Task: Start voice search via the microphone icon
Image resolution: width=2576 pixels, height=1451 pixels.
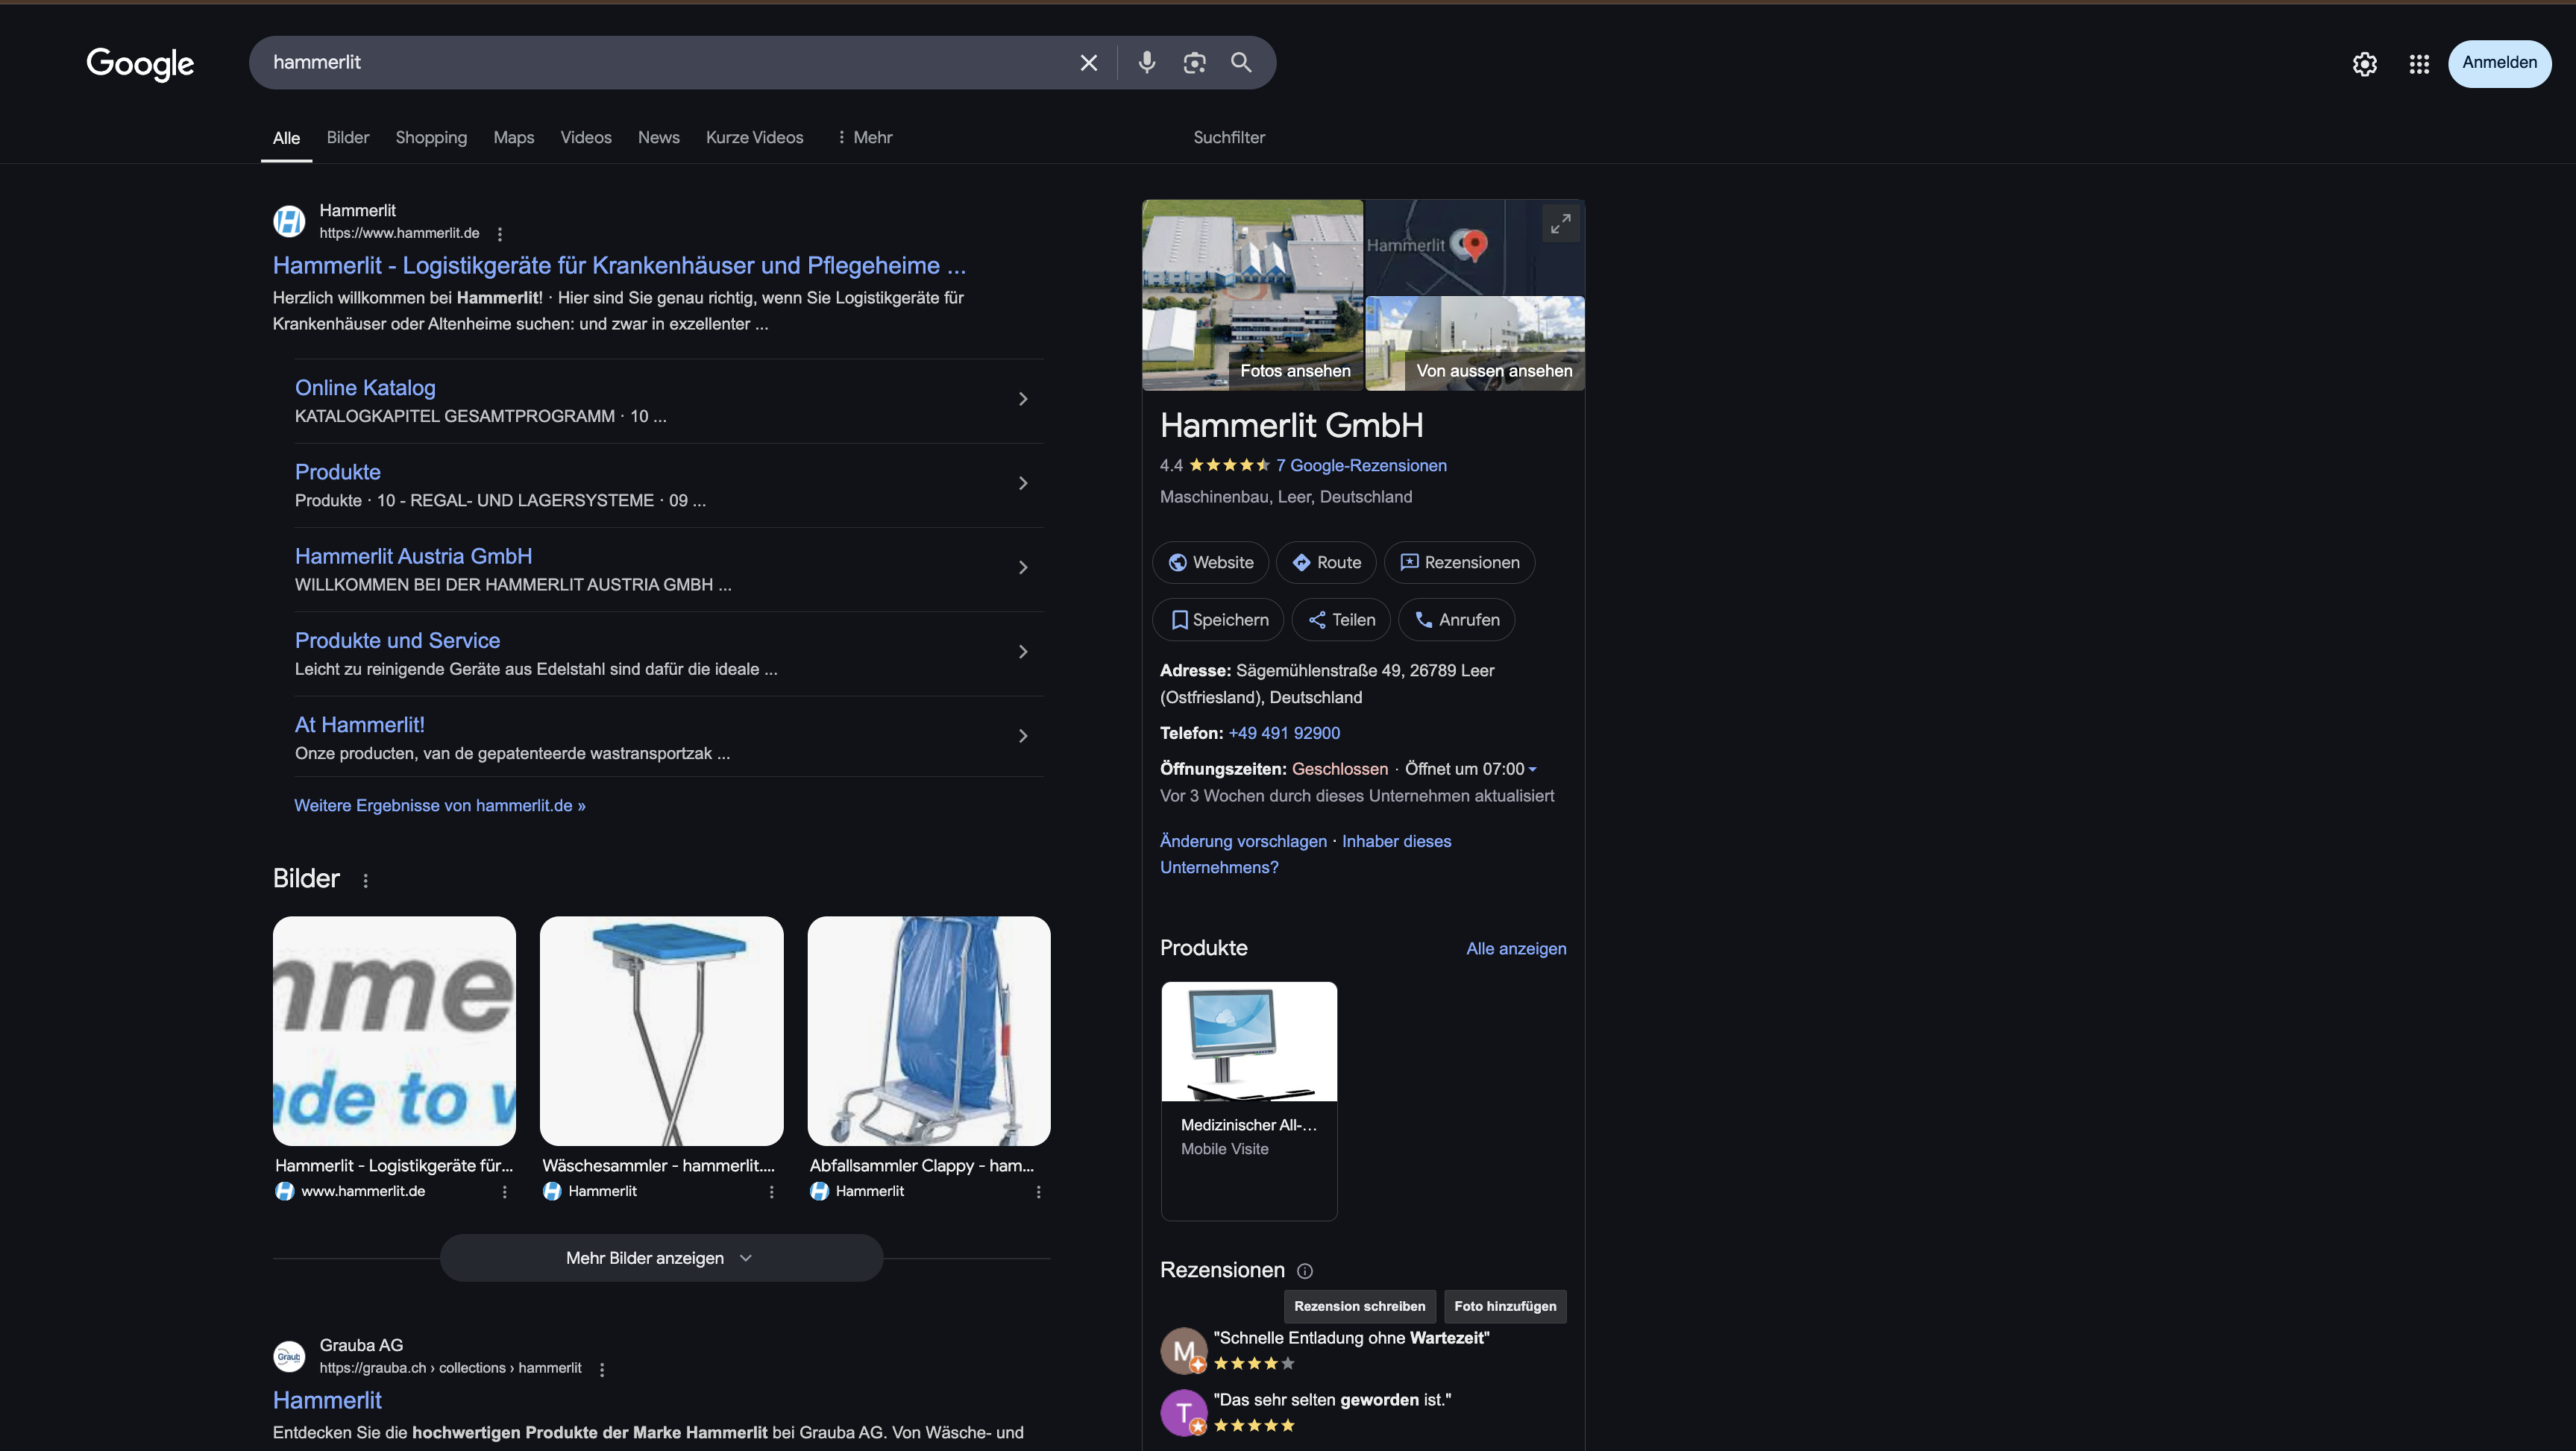Action: click(1147, 63)
